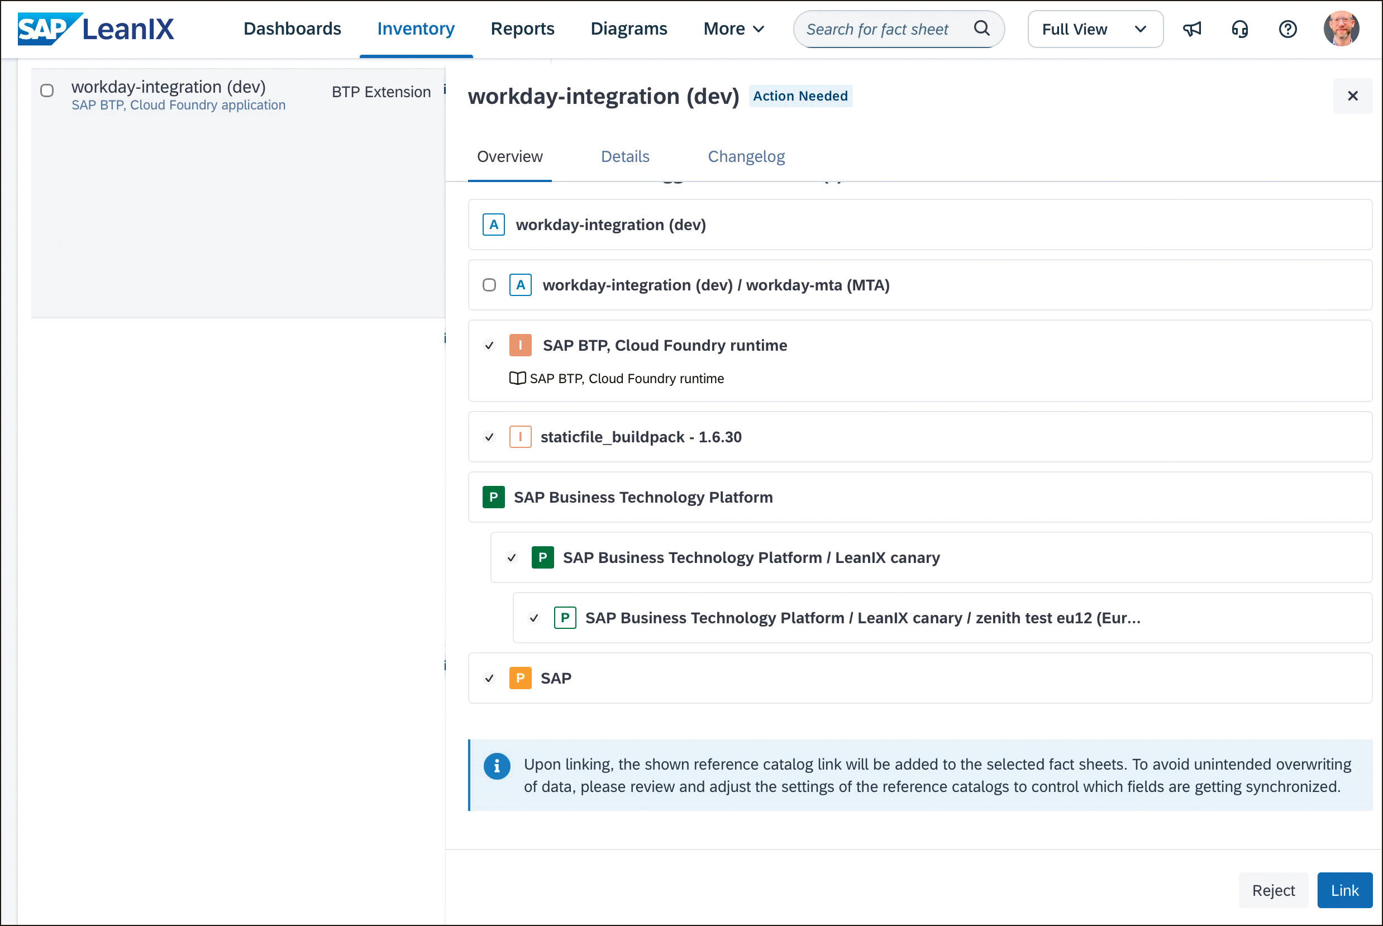Switch to the Details tab
The width and height of the screenshot is (1383, 926).
tap(625, 156)
